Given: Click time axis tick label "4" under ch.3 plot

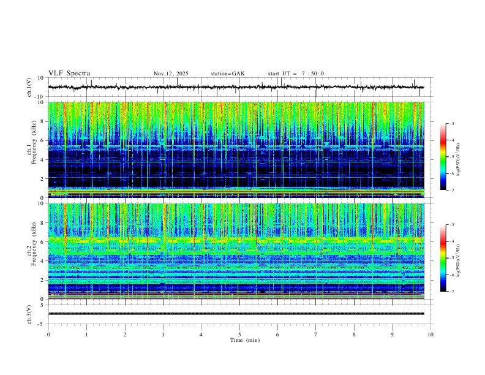Looking at the screenshot, I should click(201, 335).
